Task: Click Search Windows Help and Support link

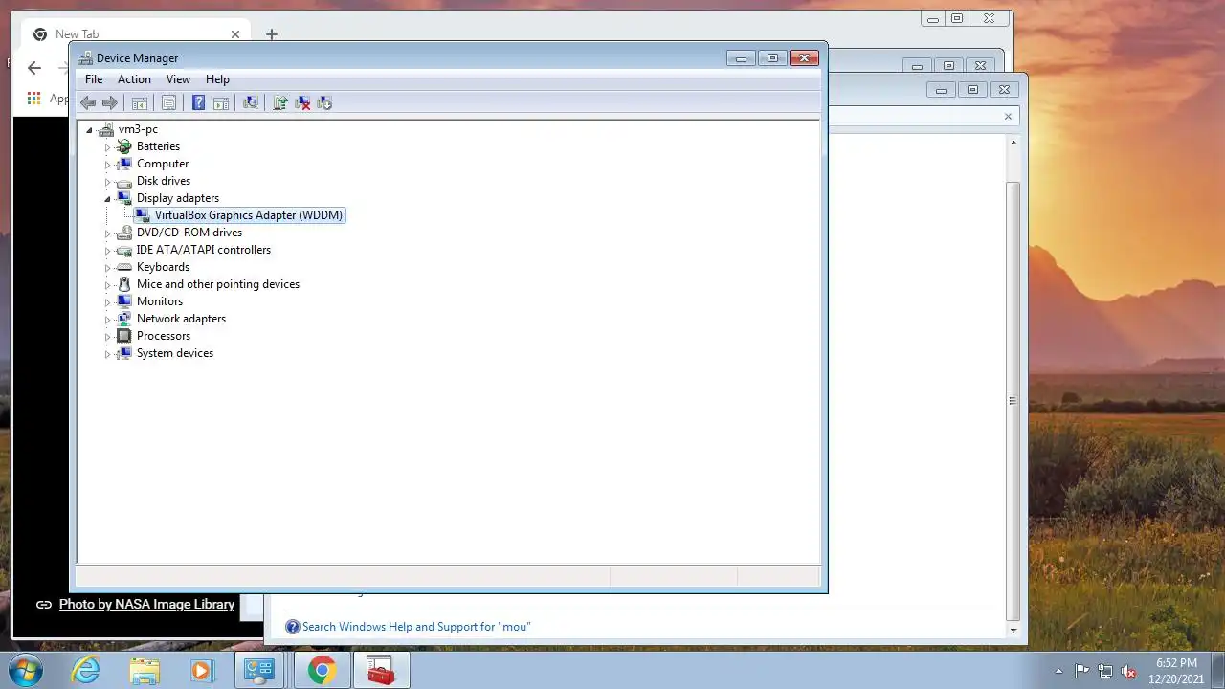Action: pos(416,627)
